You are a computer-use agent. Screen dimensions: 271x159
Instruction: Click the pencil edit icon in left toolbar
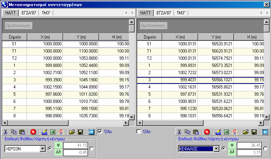tap(45, 132)
